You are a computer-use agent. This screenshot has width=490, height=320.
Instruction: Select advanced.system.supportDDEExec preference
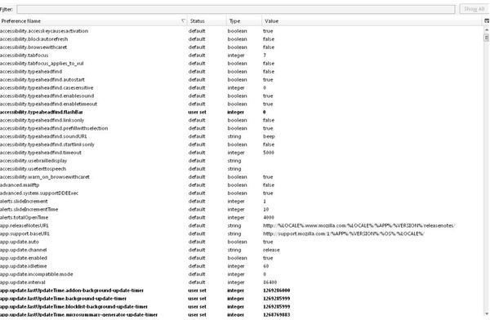[x=242, y=193]
